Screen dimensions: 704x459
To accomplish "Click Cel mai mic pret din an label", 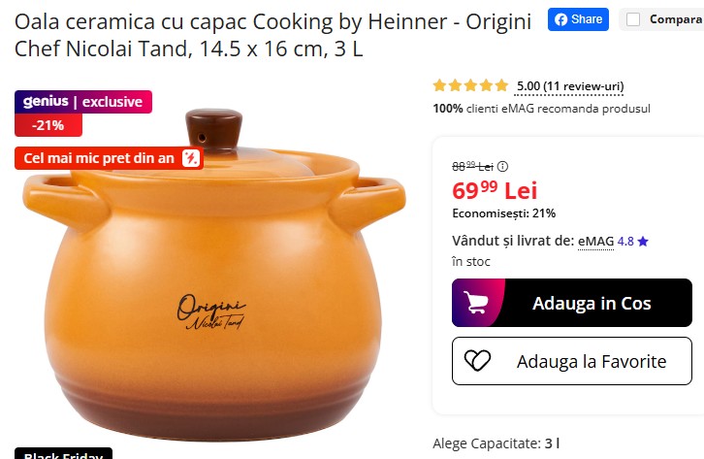I will (98, 158).
